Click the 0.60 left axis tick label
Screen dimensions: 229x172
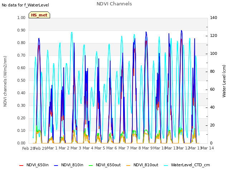pyautogui.click(x=21, y=68)
